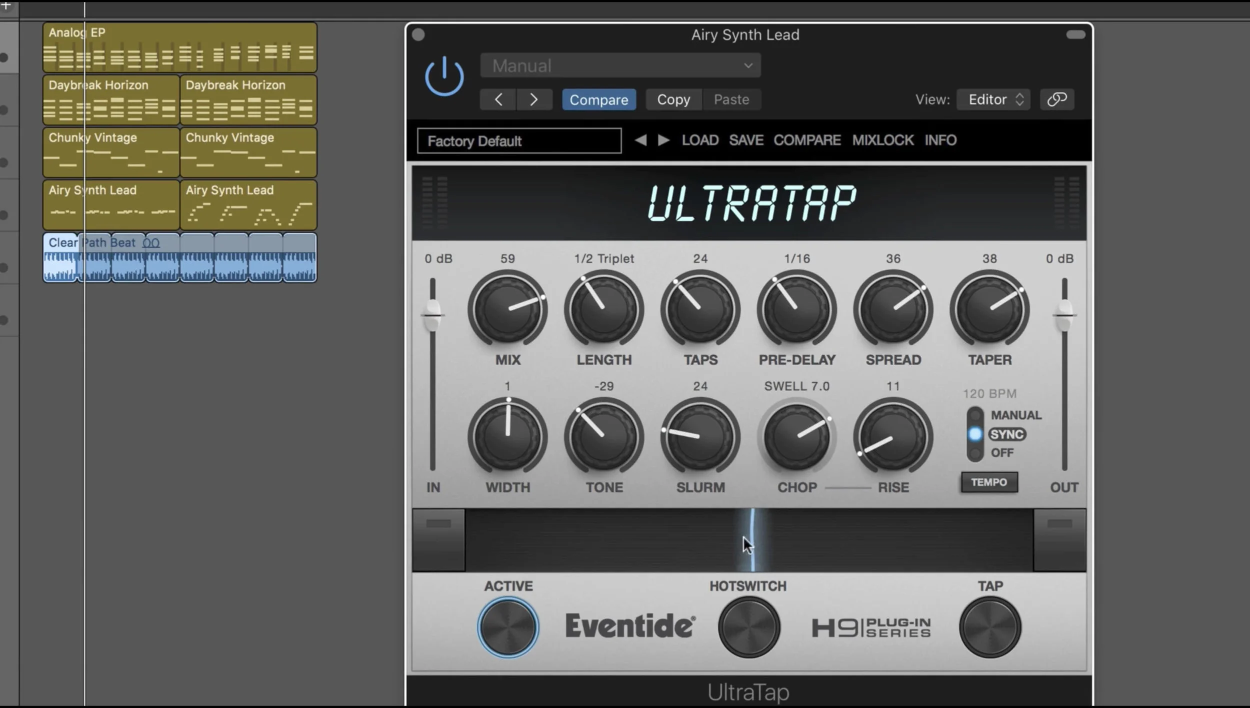Click the CHOP knob
The width and height of the screenshot is (1250, 708).
[x=796, y=437]
